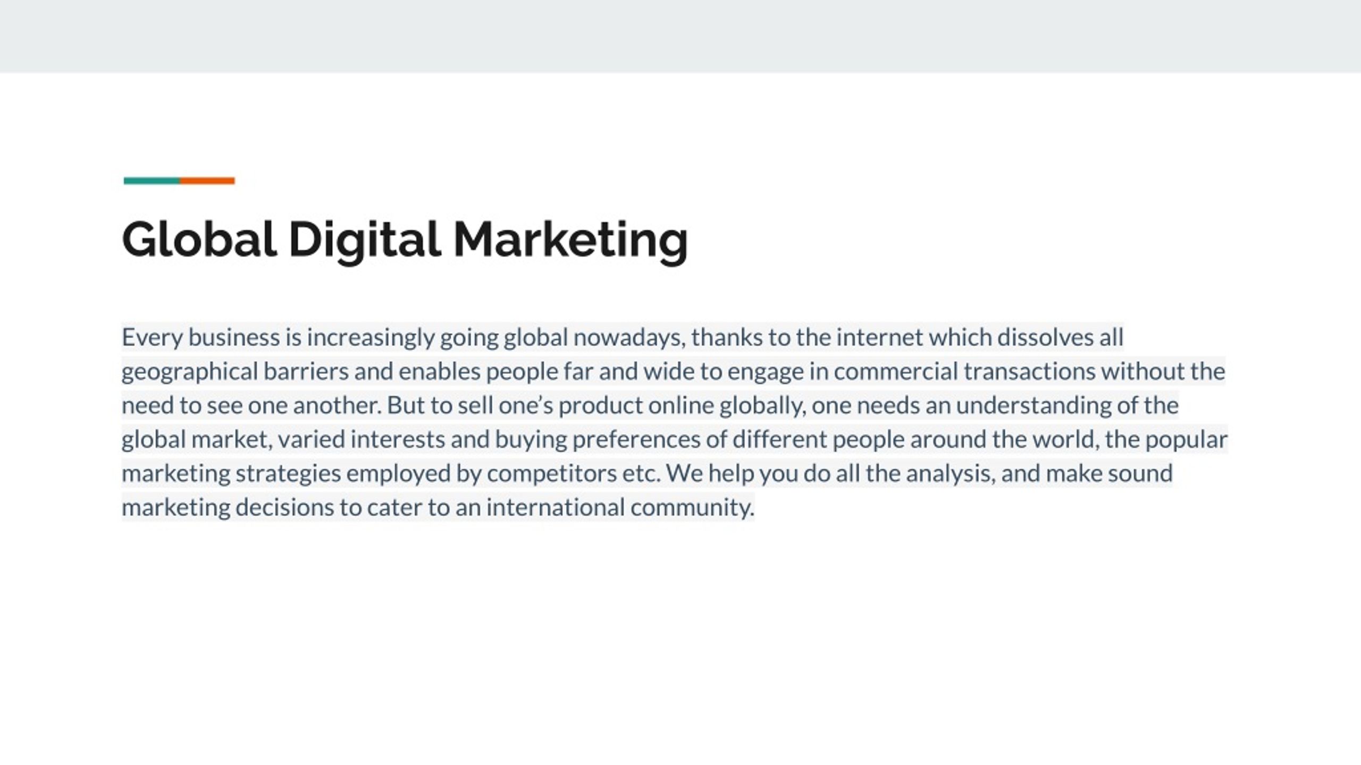The height and width of the screenshot is (765, 1361).
Task: Click the Global Digital Marketing title
Action: [405, 240]
